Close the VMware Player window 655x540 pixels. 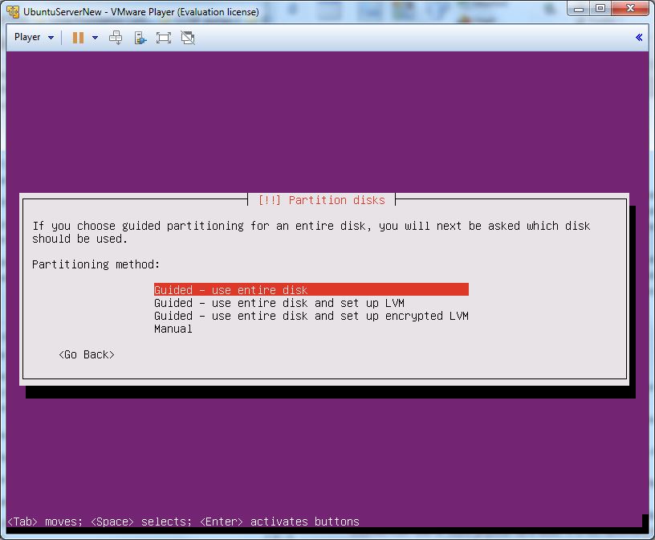[629, 9]
